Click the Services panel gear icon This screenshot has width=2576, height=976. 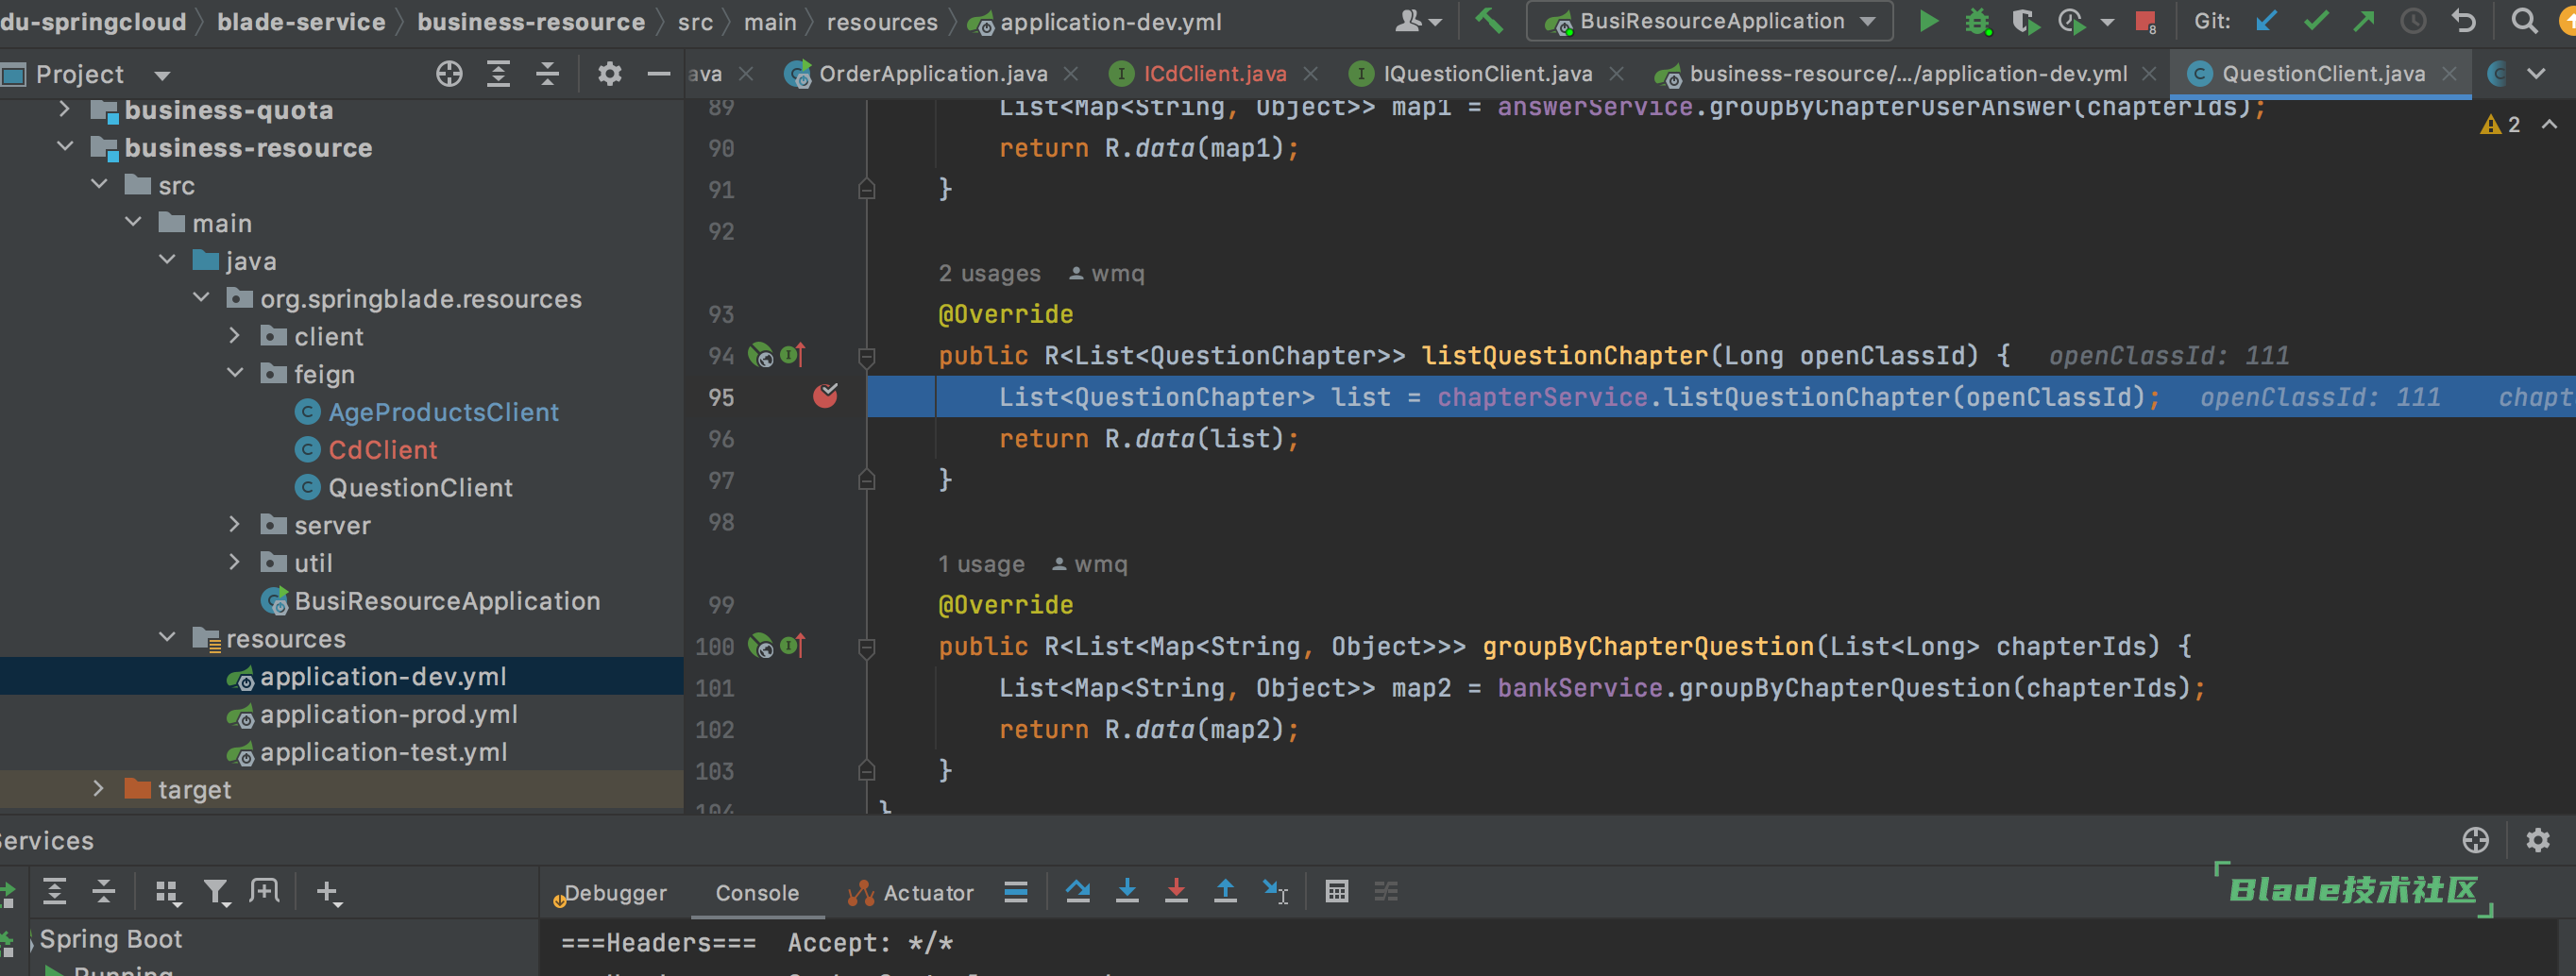click(x=2538, y=840)
